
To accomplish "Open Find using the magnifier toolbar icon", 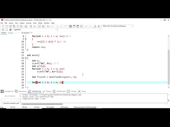I will tap(31, 26).
